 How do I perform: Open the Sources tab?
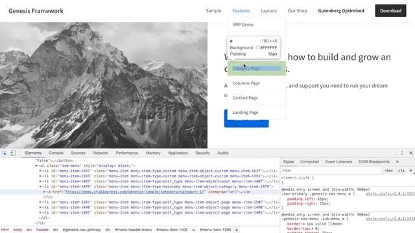coord(78,153)
